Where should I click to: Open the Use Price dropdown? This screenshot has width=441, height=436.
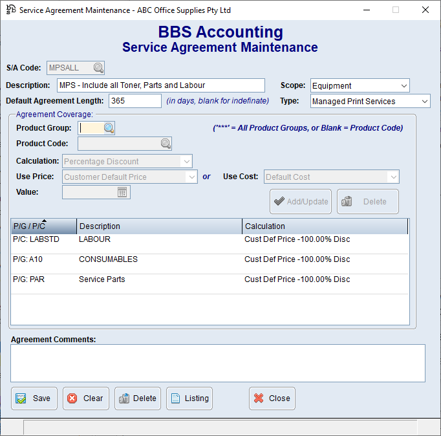click(191, 177)
